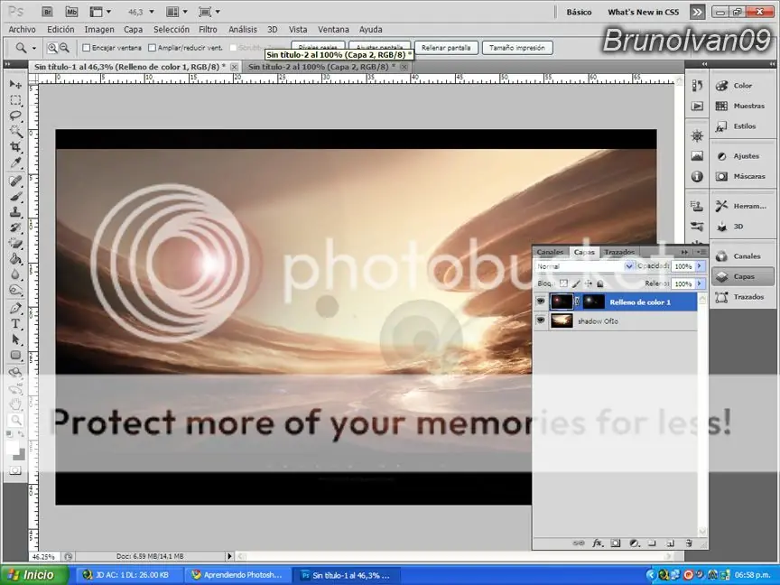Select the Rectangular Marquee tool
This screenshot has width=780, height=585.
point(15,100)
